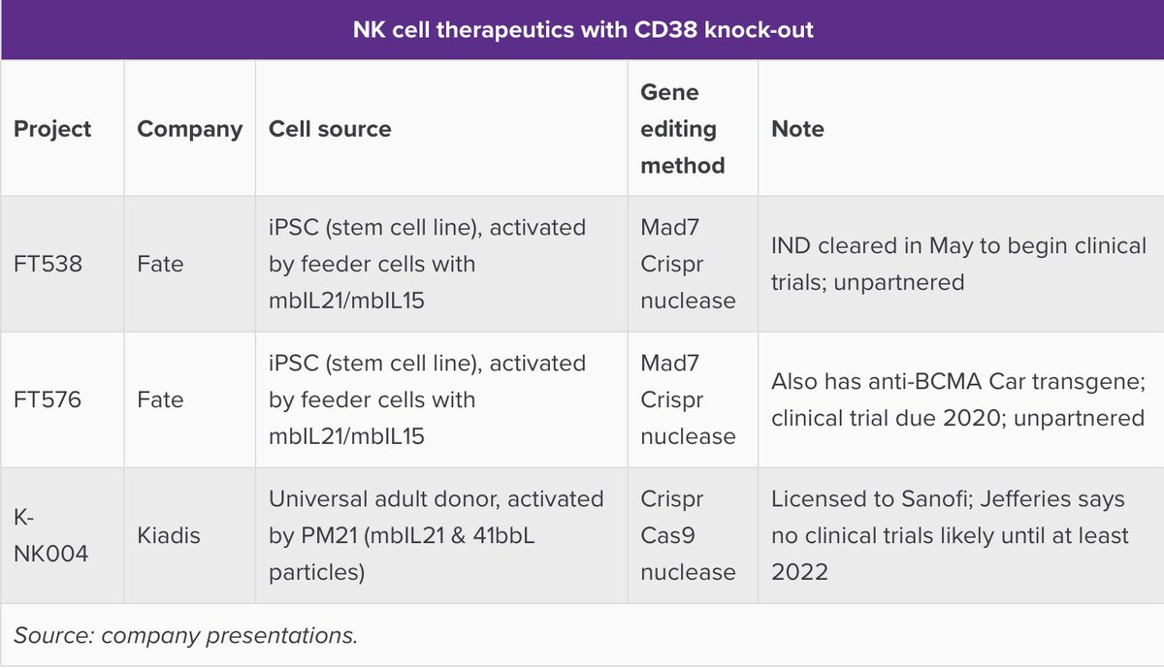Select the IND cleared in May note

[958, 264]
